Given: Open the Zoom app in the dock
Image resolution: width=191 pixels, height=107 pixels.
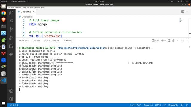Looking at the screenshot, I should point(4,60).
